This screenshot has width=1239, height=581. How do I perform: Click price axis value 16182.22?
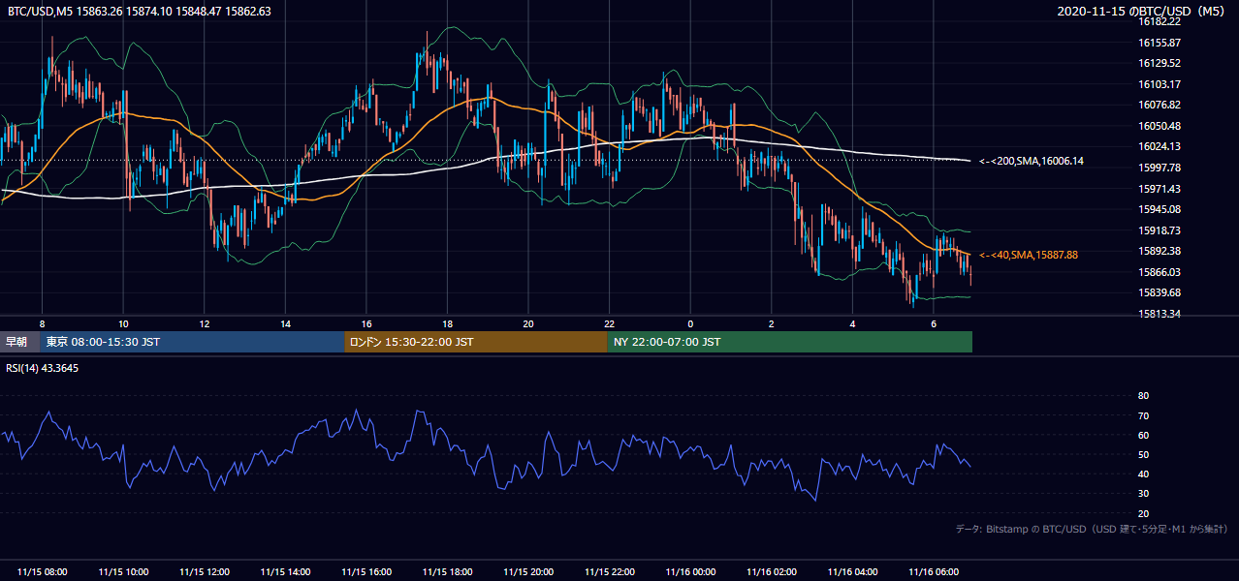pyautogui.click(x=1159, y=21)
